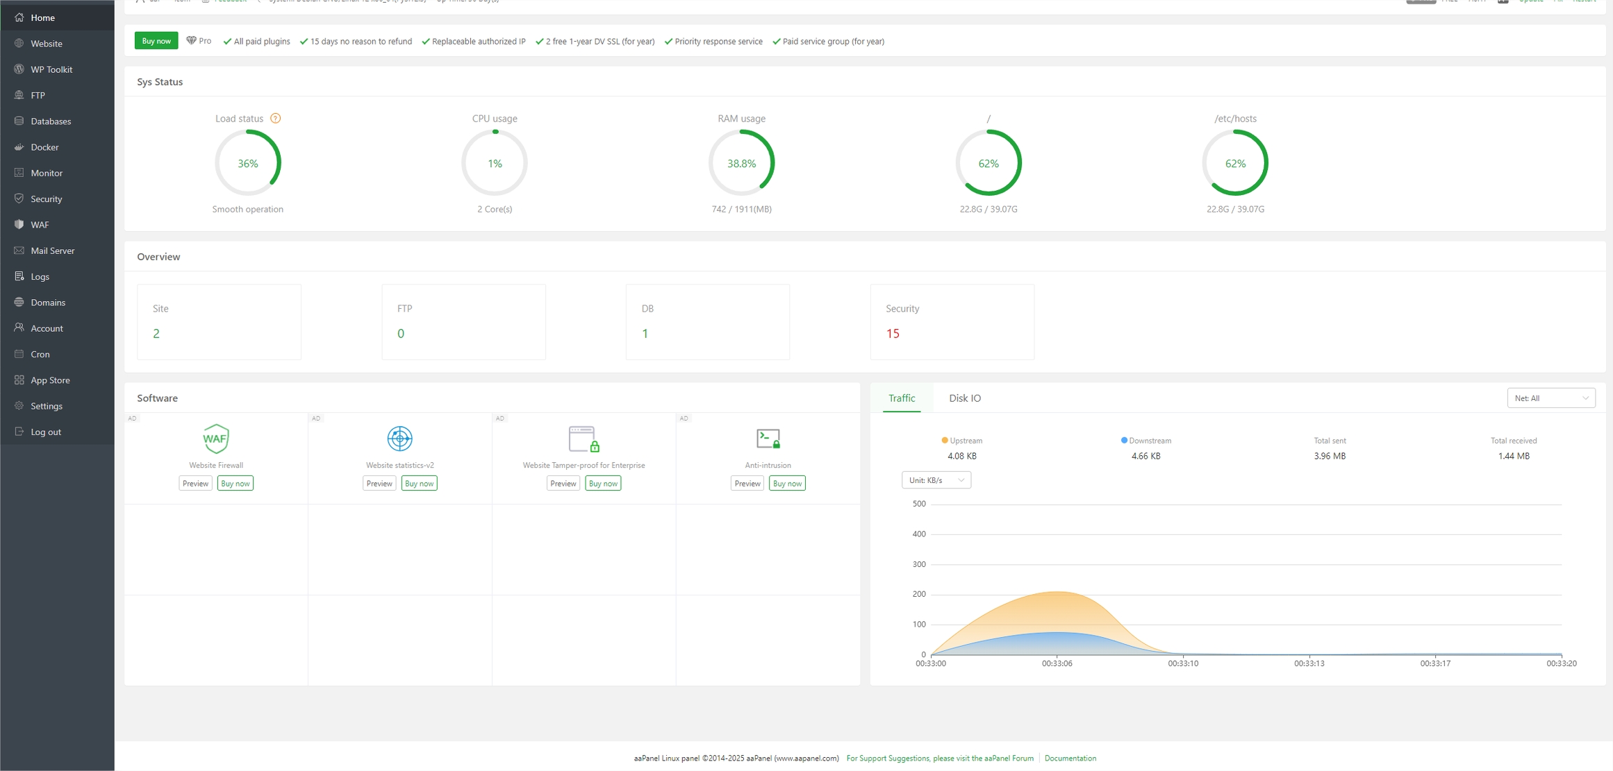Open the Databases section icon
The height and width of the screenshot is (771, 1613).
tap(19, 121)
